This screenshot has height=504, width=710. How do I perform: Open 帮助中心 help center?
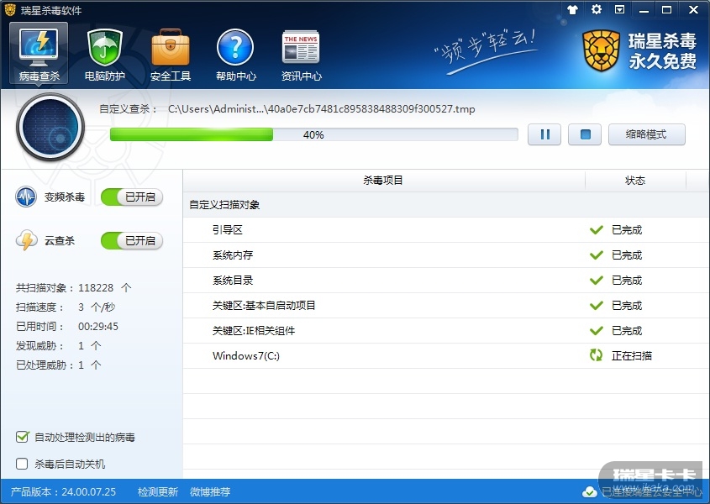tap(235, 55)
